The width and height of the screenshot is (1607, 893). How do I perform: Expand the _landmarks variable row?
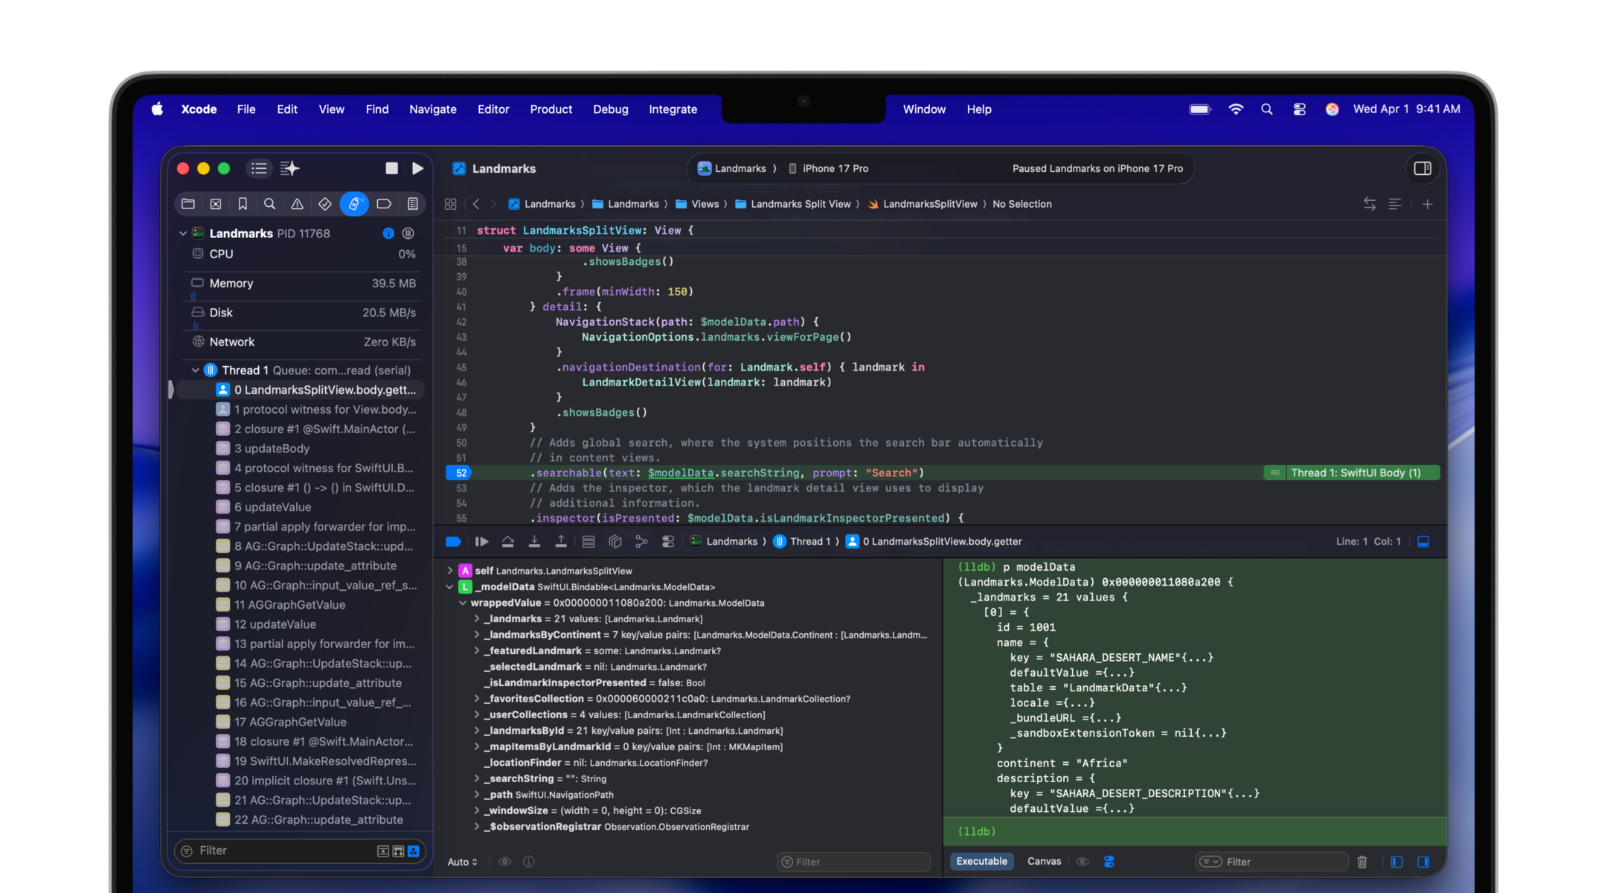pos(477,619)
